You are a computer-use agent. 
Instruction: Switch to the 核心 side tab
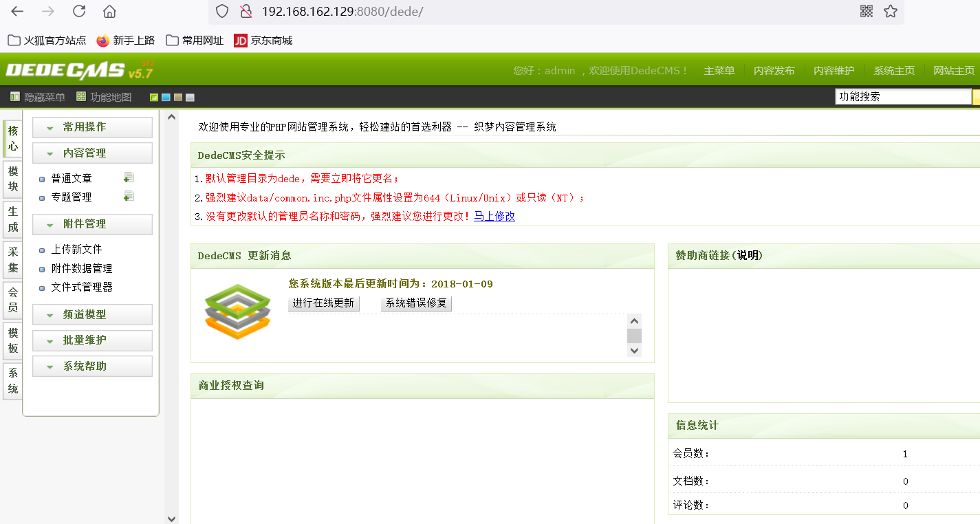point(13,139)
